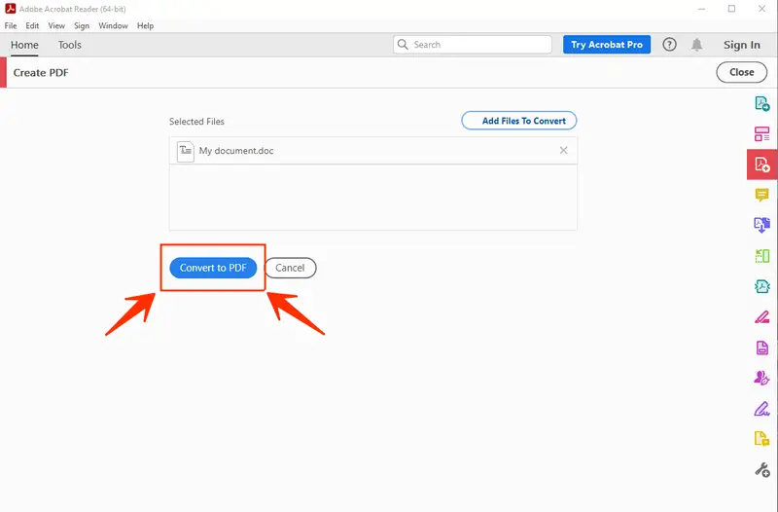Remove My document.doc with the X icon
Screen dimensions: 778x512
[564, 151]
